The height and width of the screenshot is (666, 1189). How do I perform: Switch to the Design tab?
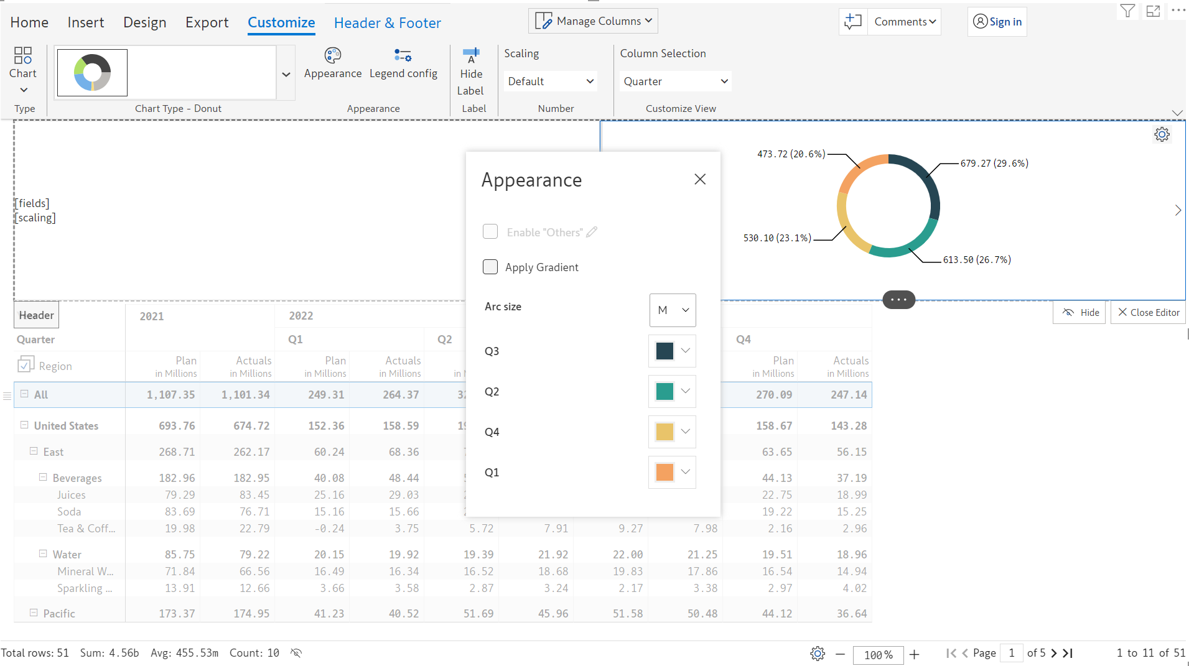(x=144, y=22)
